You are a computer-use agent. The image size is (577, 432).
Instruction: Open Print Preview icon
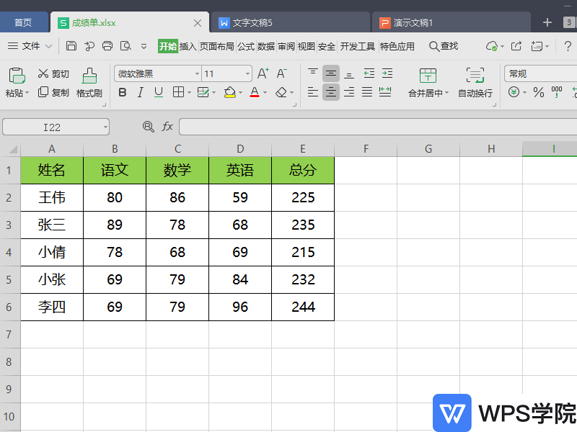click(x=125, y=46)
